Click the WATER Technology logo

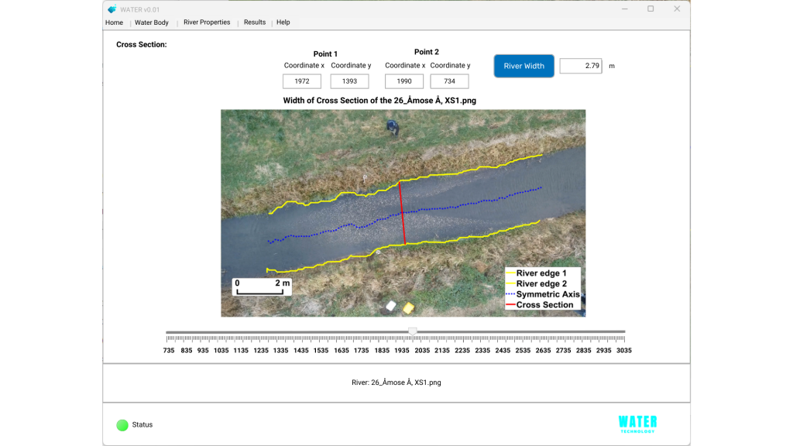[637, 424]
